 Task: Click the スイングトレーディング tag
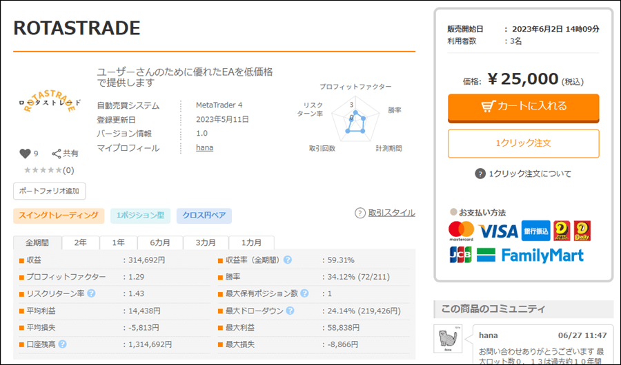point(59,216)
